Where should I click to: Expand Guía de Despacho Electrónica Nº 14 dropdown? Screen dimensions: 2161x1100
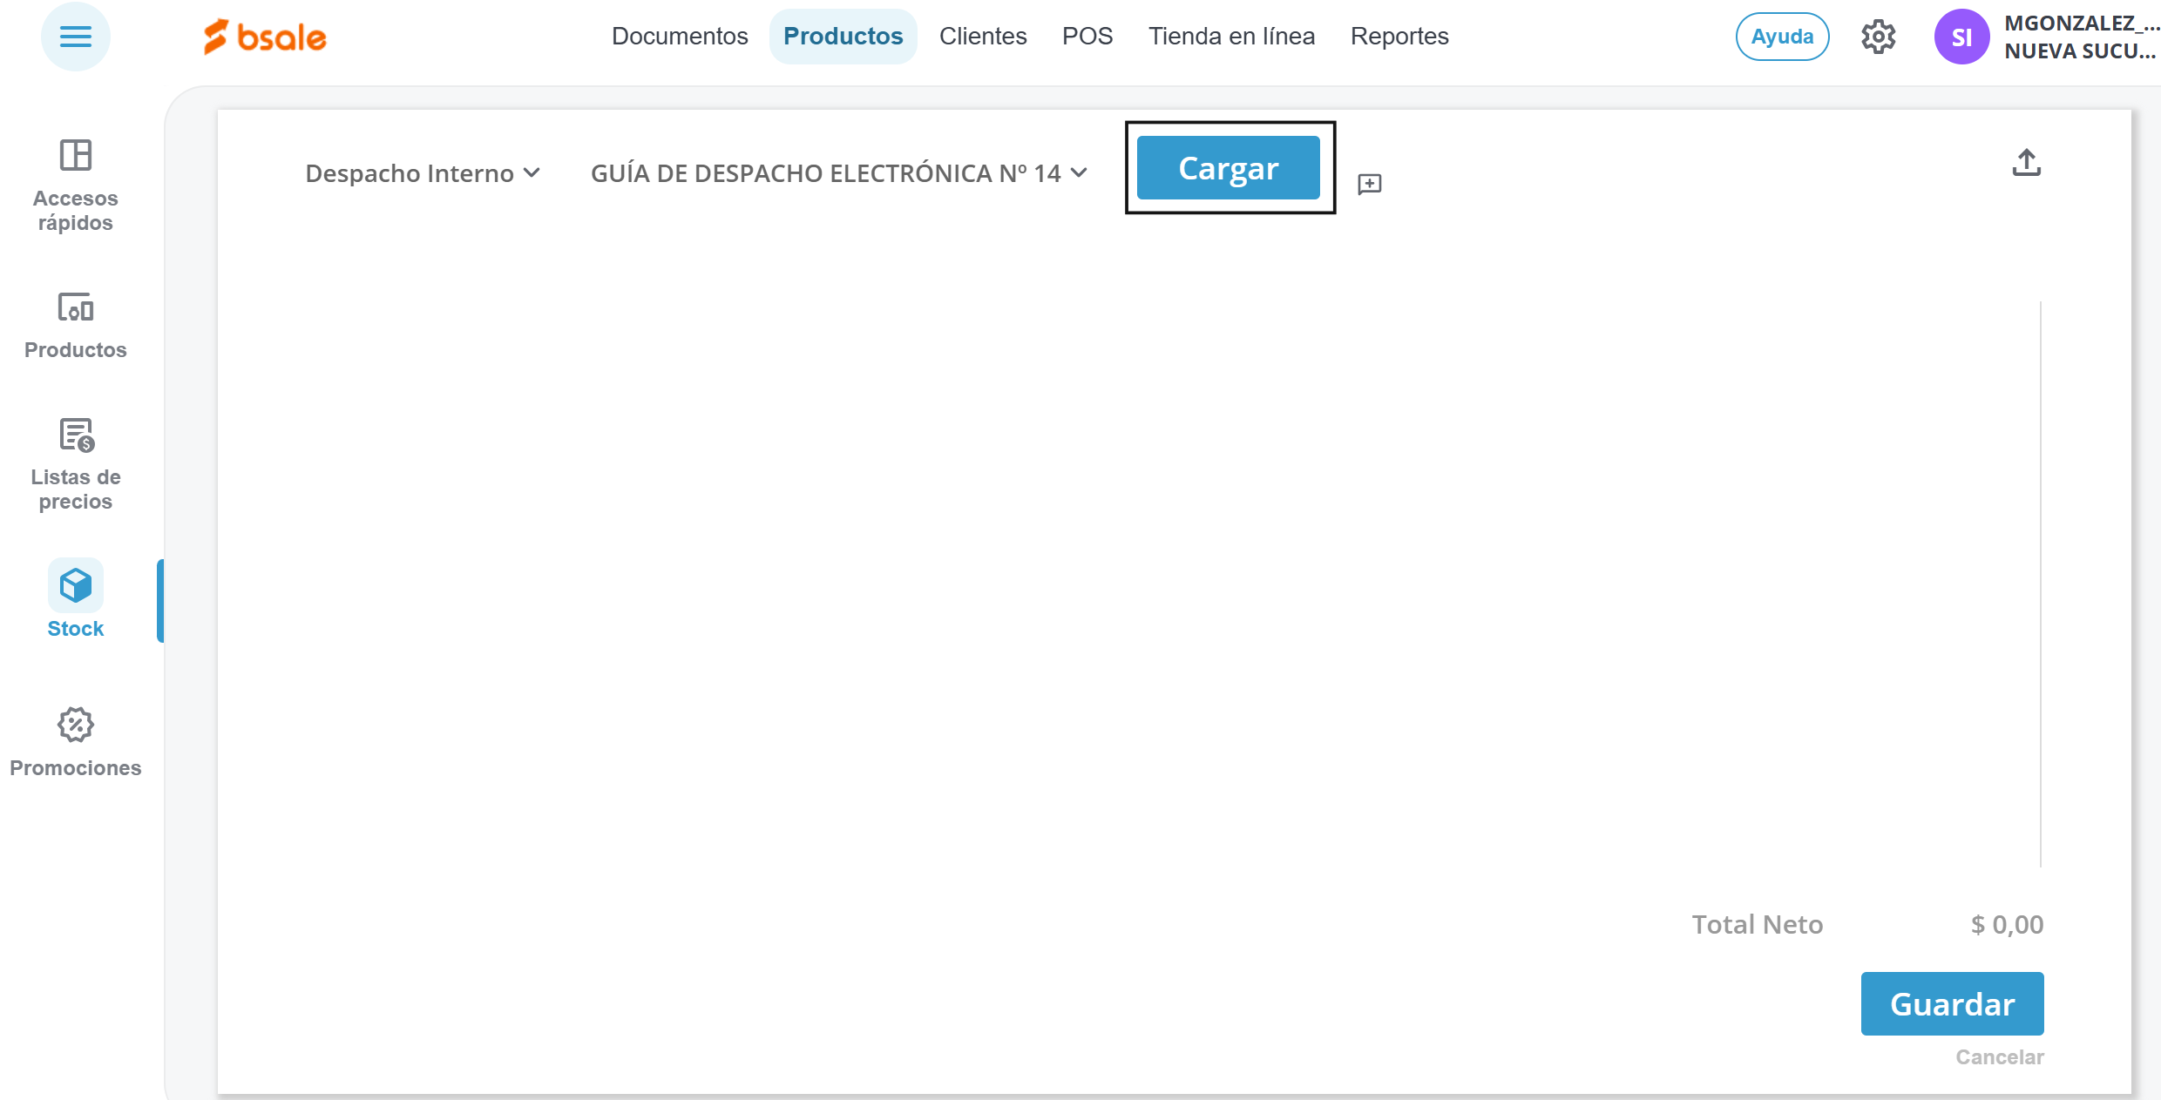coord(838,173)
